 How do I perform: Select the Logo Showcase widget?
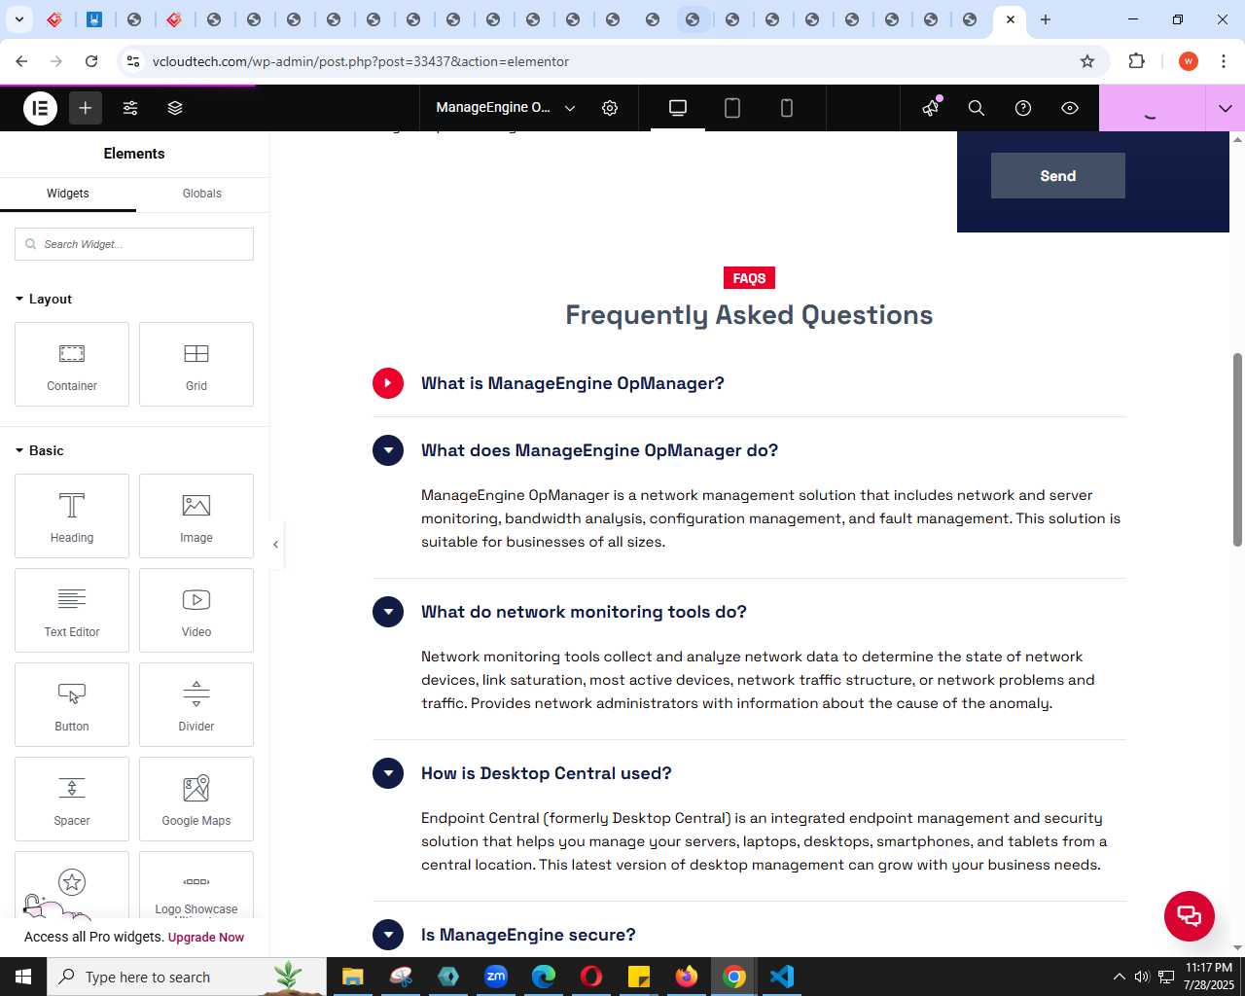pos(196,885)
